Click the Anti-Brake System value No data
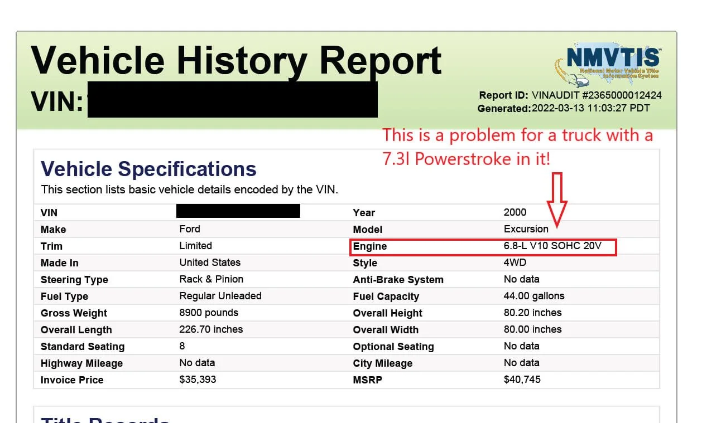Screen dimensions: 702x423 tap(522, 279)
